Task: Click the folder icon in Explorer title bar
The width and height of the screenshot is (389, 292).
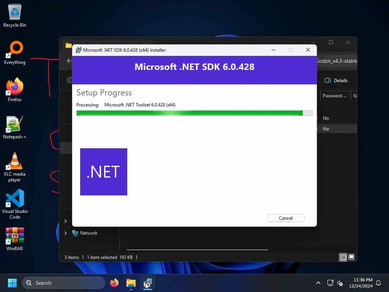Action: pyautogui.click(x=69, y=46)
